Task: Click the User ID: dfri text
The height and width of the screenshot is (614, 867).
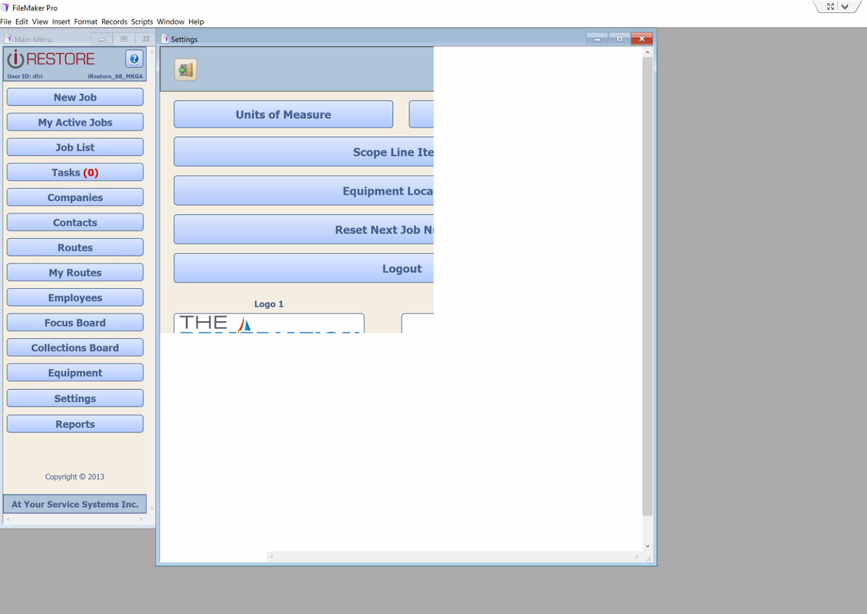Action: (25, 76)
